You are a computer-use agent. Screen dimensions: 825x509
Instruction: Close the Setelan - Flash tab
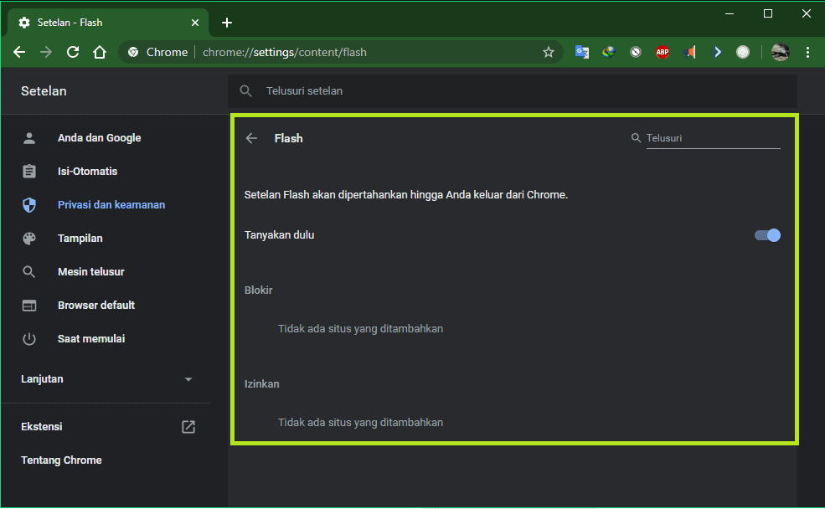(x=194, y=23)
